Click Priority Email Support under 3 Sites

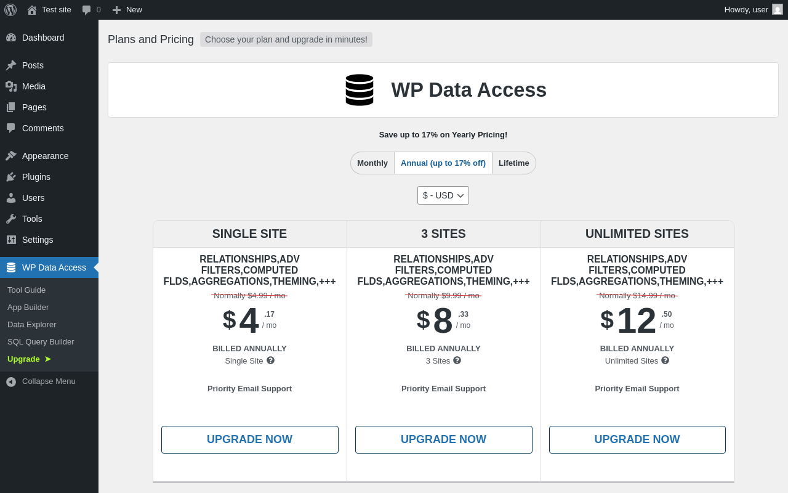click(444, 389)
